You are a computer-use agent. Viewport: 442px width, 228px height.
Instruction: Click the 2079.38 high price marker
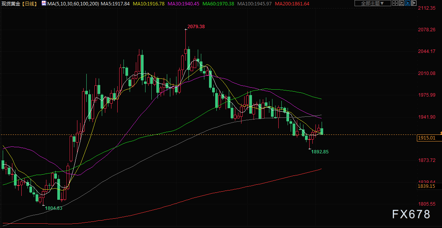[196, 27]
